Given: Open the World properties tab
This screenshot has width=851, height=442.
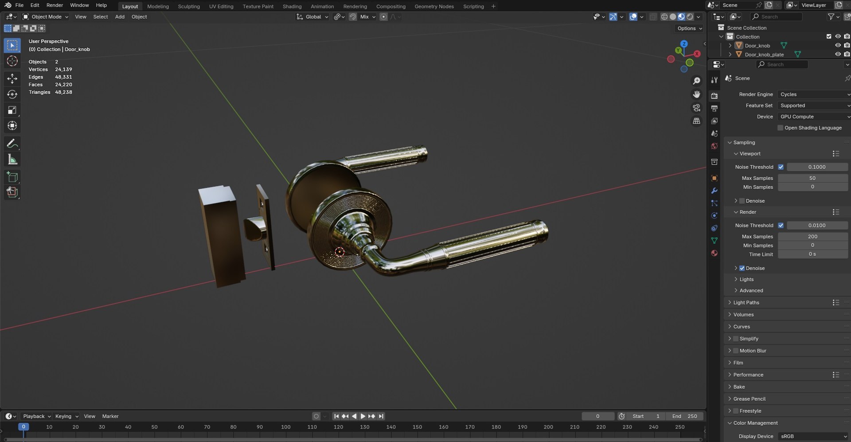Looking at the screenshot, I should 714,146.
